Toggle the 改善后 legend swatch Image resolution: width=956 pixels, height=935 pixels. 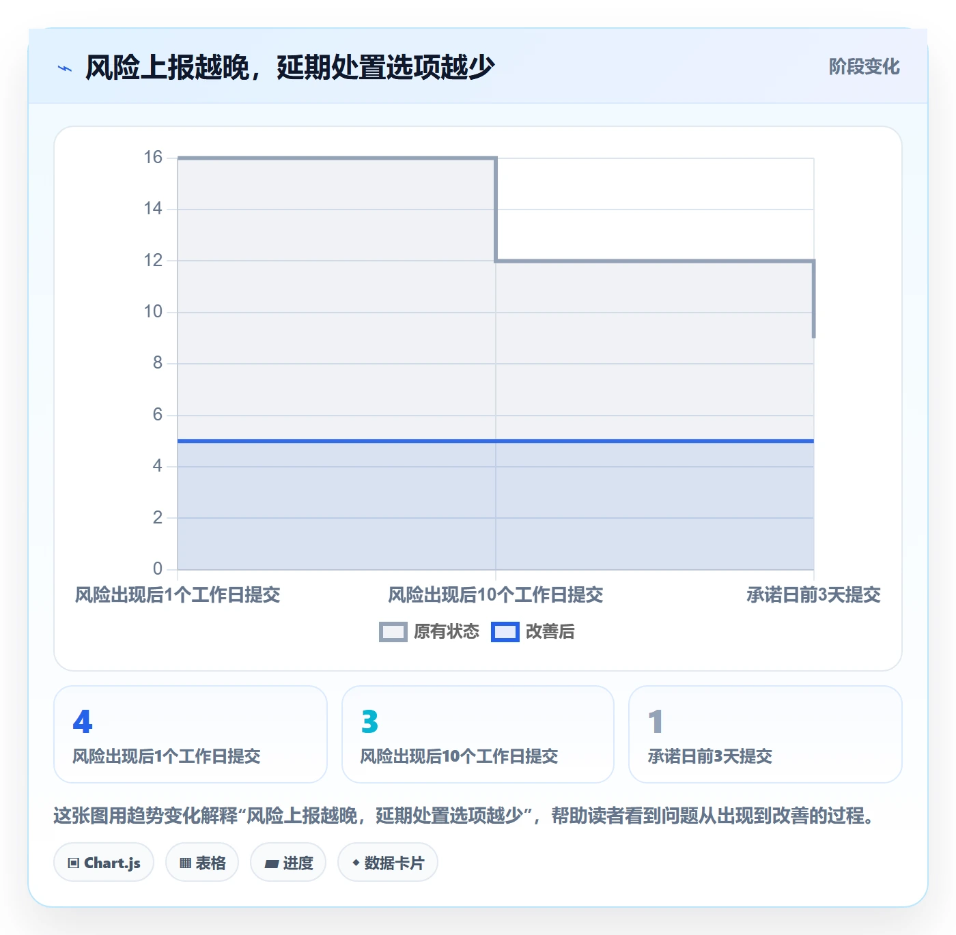point(505,632)
